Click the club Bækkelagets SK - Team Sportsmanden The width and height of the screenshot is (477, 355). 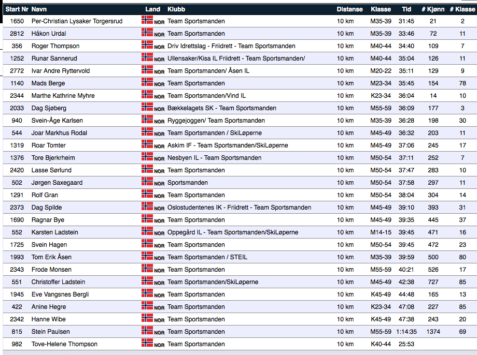[222, 108]
